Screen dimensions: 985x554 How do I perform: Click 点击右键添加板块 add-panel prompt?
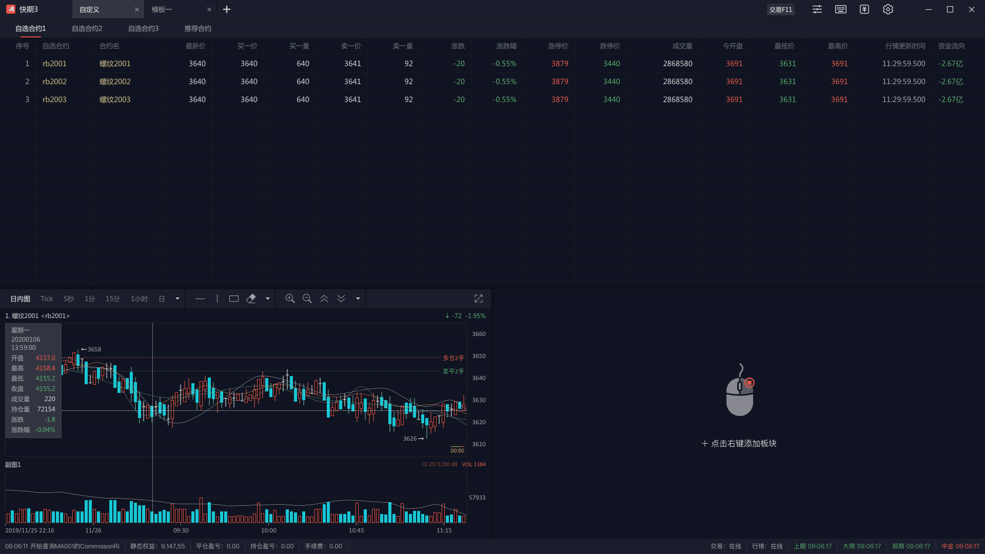[739, 444]
